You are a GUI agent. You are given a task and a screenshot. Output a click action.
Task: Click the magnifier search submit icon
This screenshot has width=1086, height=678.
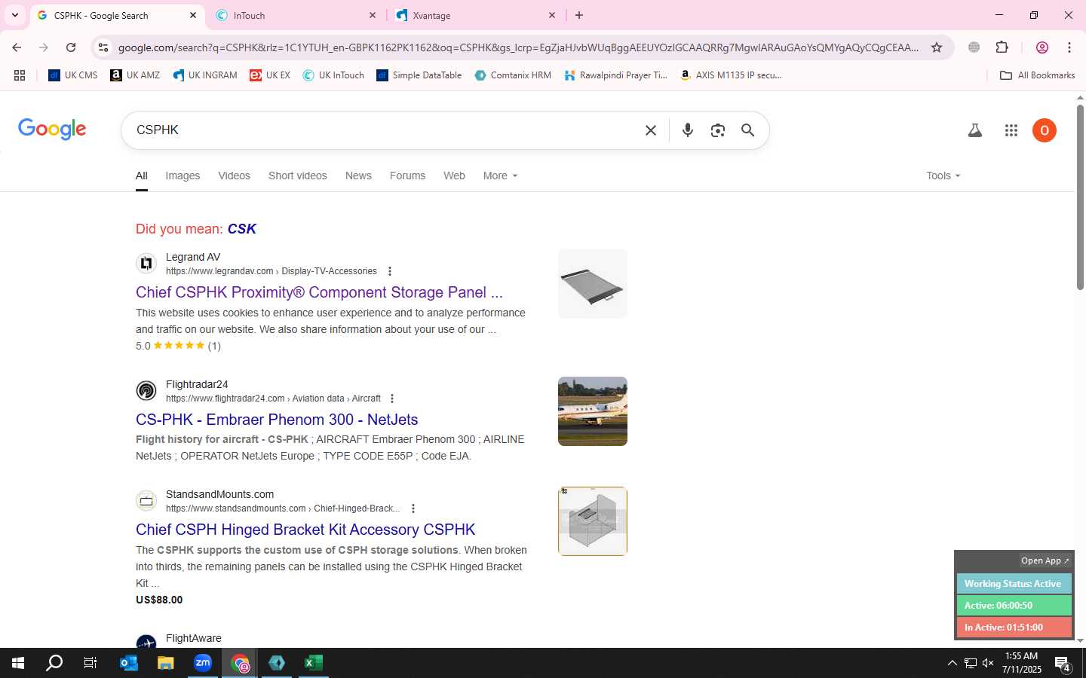click(748, 130)
